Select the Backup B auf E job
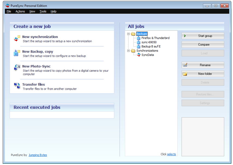Screen dimensions: 233x165 [x=151, y=46]
